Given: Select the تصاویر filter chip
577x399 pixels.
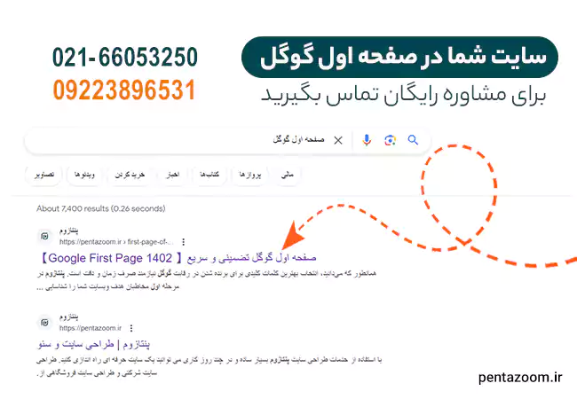Looking at the screenshot, I should [x=44, y=175].
